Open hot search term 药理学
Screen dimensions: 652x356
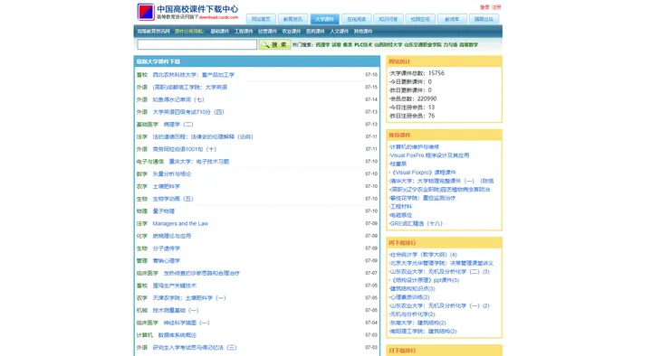(x=322, y=45)
